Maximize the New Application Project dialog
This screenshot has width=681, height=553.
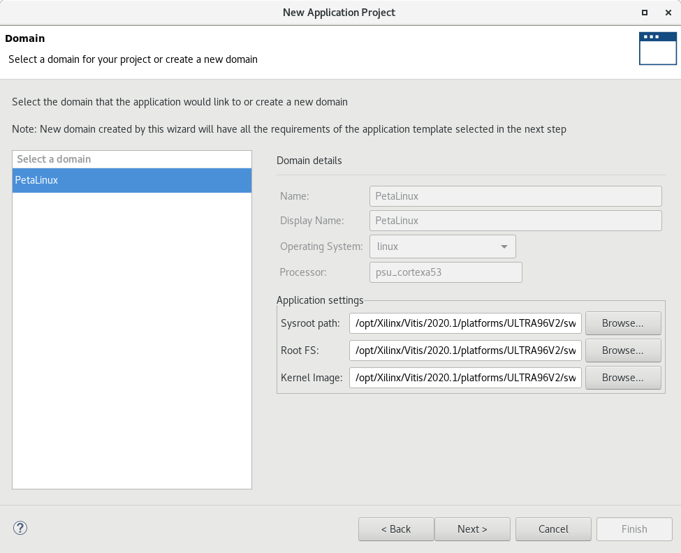coord(644,13)
